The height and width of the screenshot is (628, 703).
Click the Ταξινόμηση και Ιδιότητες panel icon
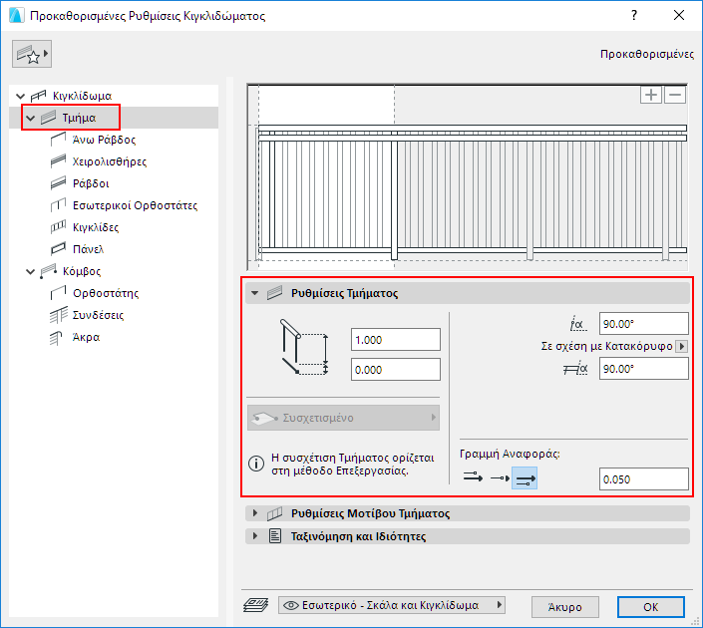[275, 536]
